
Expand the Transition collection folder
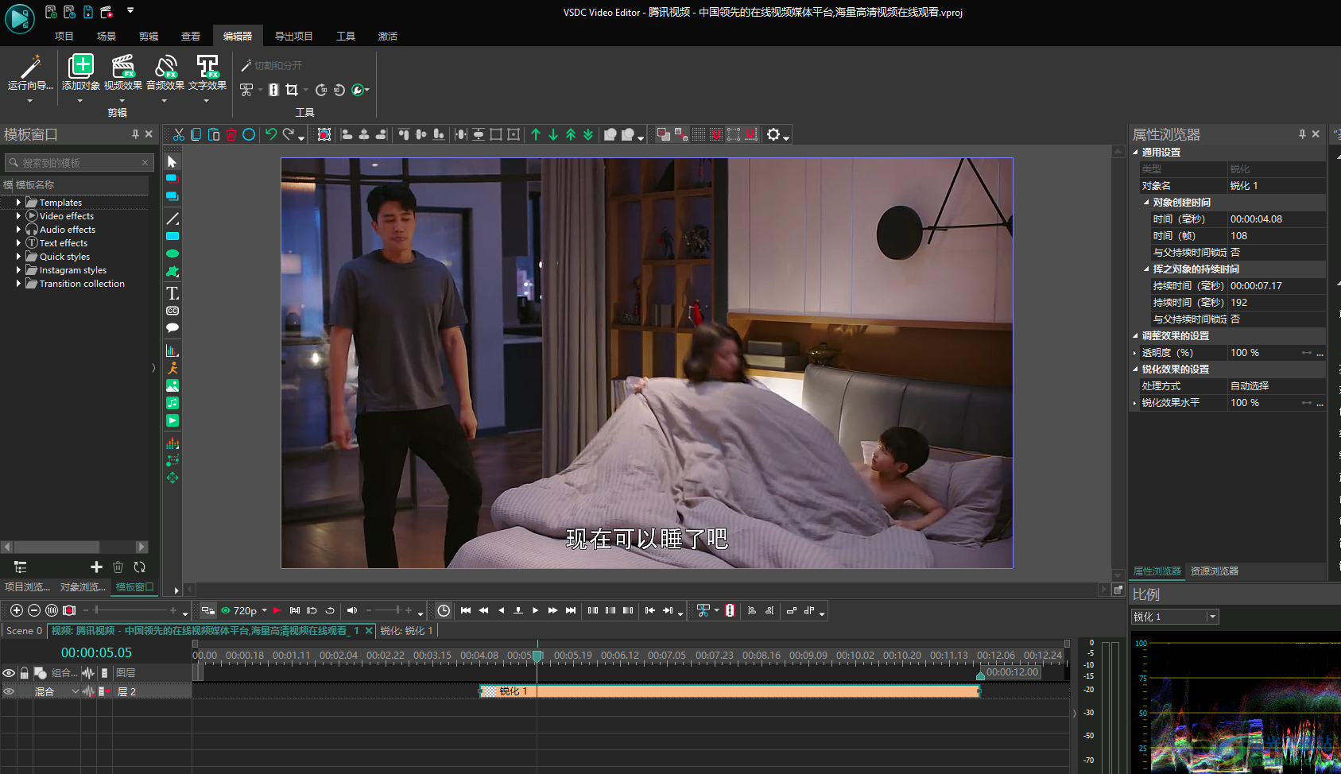pos(18,284)
